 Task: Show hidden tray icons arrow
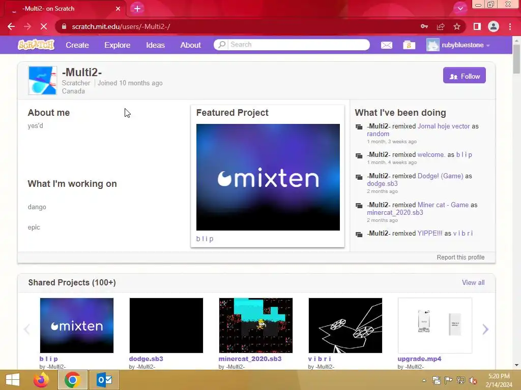[424, 380]
